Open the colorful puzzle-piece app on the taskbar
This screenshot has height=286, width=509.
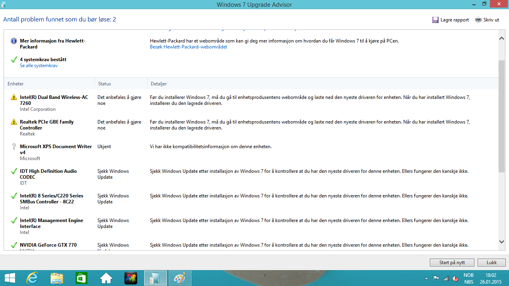pos(131,278)
